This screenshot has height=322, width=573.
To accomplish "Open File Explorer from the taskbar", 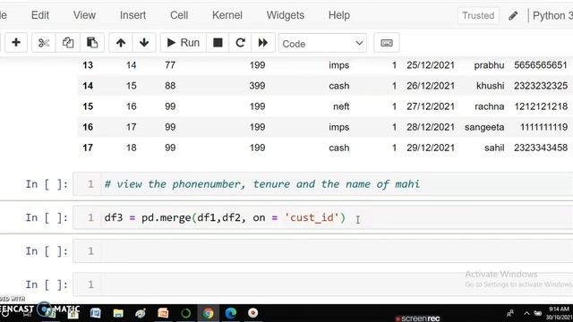I will point(118,313).
